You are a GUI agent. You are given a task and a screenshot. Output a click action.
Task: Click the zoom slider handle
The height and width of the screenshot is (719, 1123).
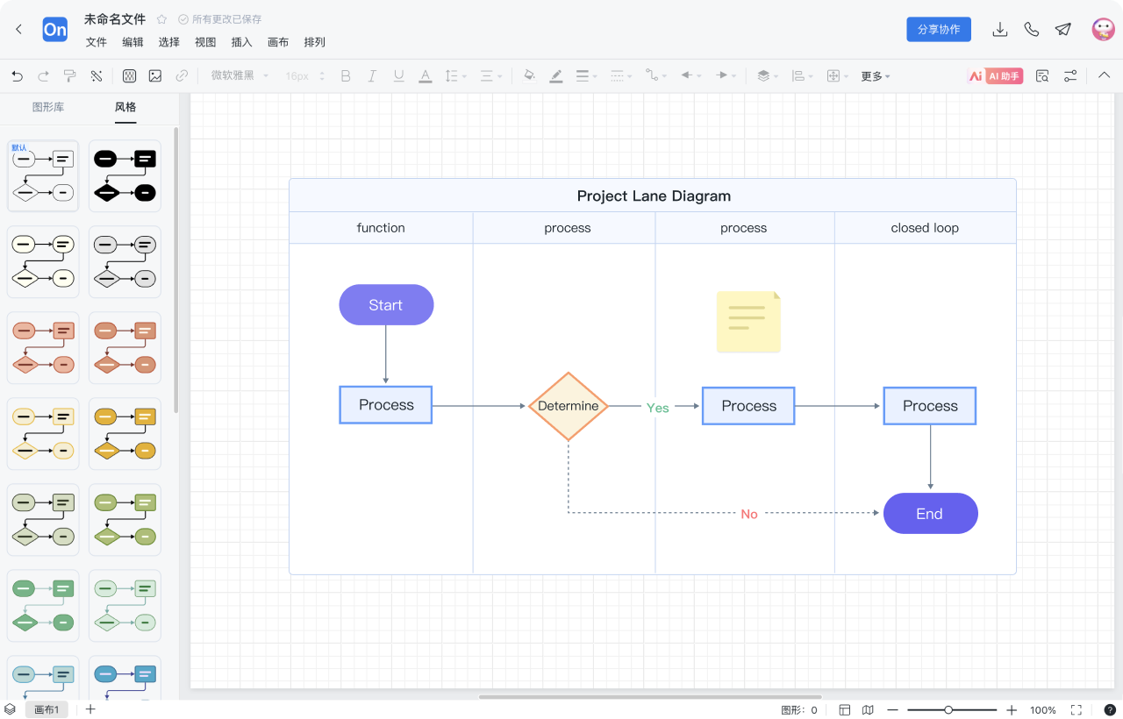pos(948,709)
